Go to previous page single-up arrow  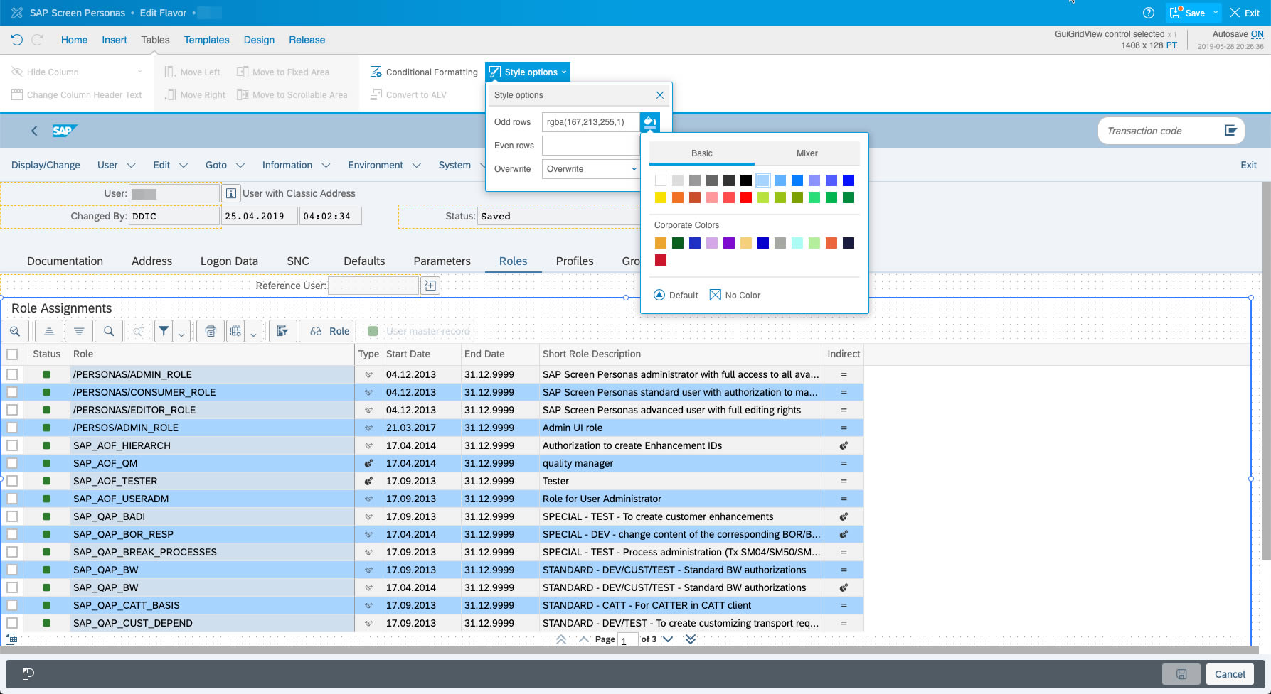[x=584, y=639]
